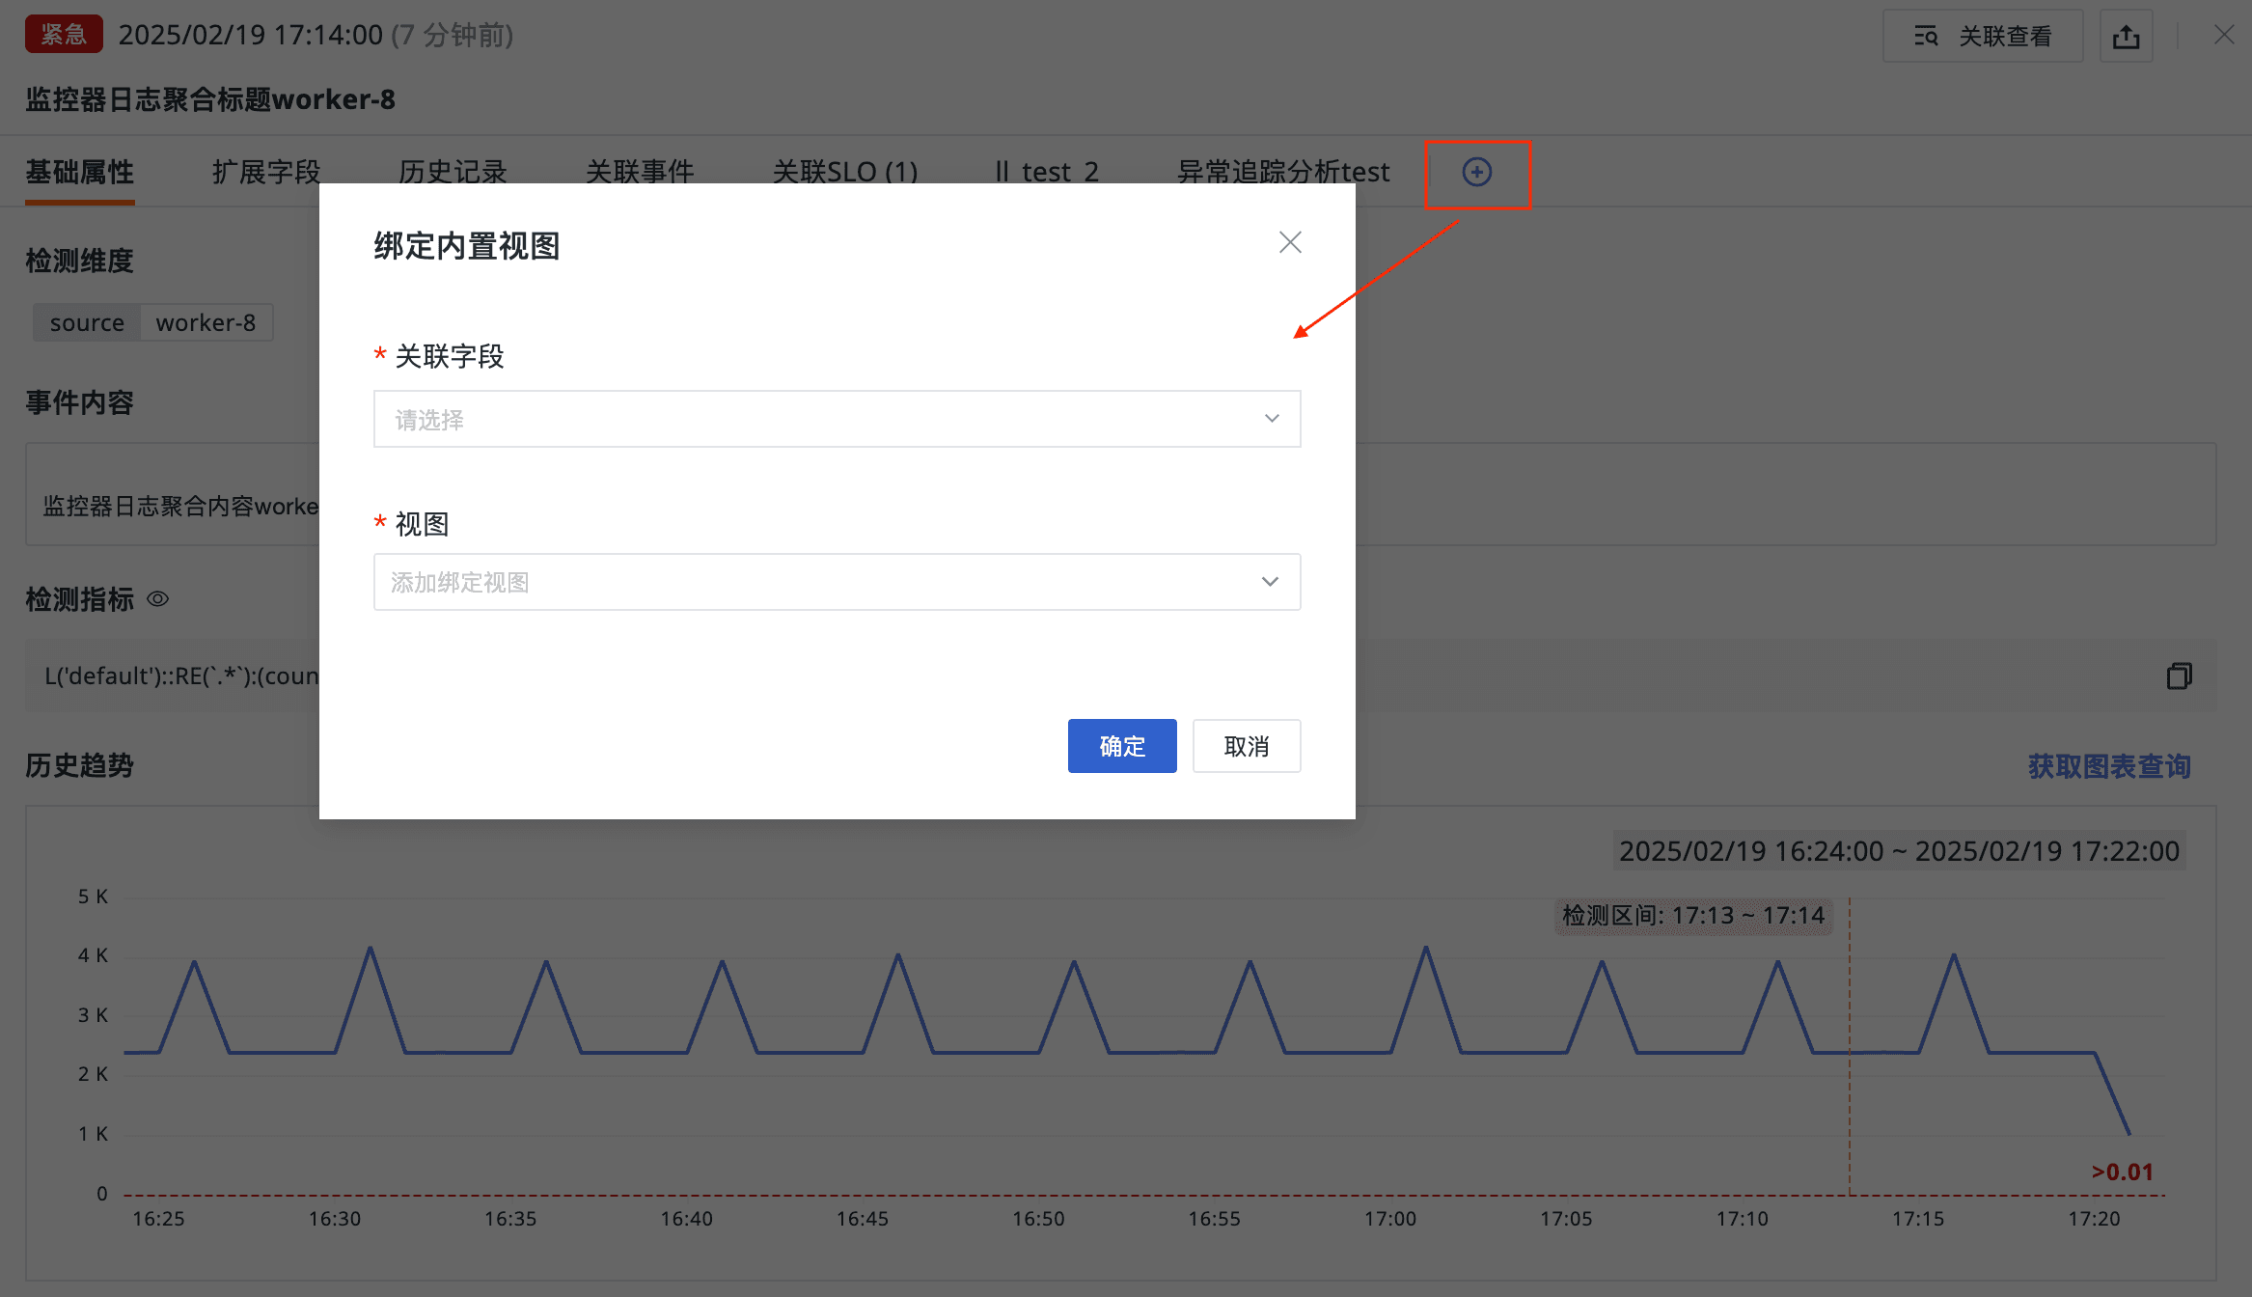Switch to the 扩展字段 tab
The height and width of the screenshot is (1297, 2252).
coord(266,173)
